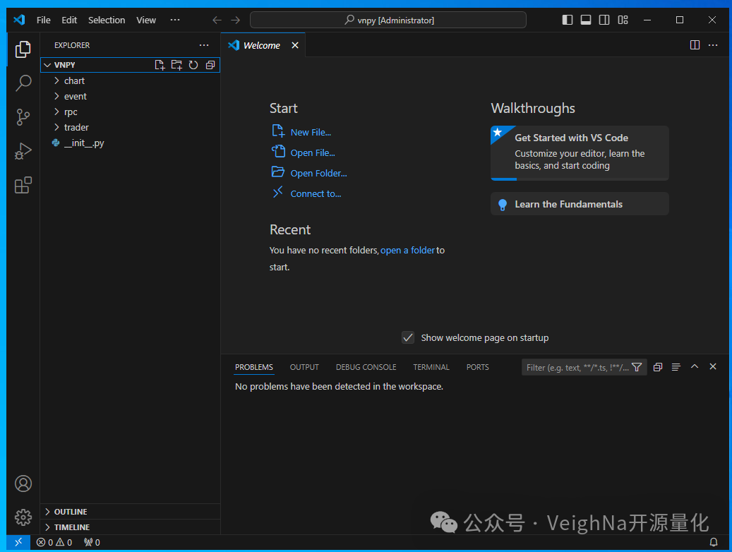Open the Source Control view
The width and height of the screenshot is (732, 552).
tap(23, 117)
